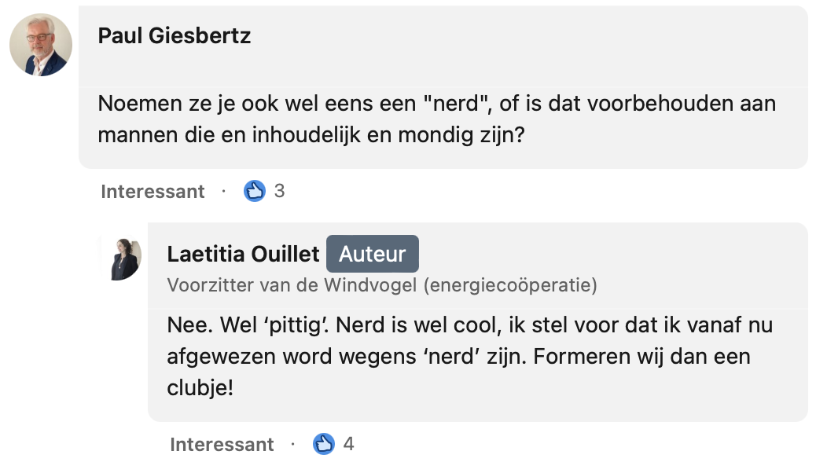Click the thumbs-up reaction icon beside count 4
Viewport: 816px width, 462px height.
pyautogui.click(x=324, y=444)
